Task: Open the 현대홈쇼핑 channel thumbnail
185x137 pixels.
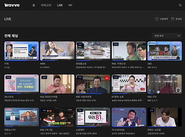Action: pos(93,51)
